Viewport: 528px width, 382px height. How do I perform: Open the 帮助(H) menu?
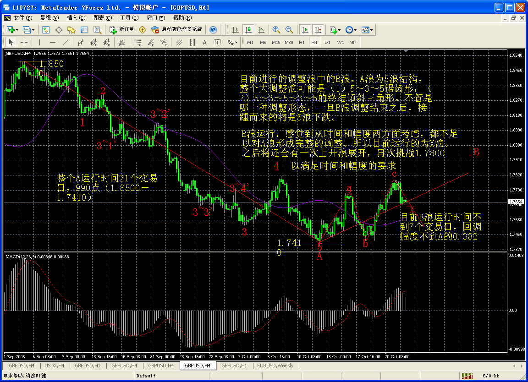[x=182, y=18]
